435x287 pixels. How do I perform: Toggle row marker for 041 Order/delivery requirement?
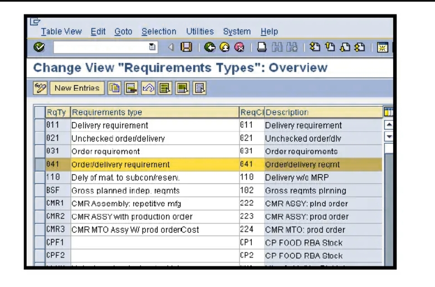coord(40,164)
